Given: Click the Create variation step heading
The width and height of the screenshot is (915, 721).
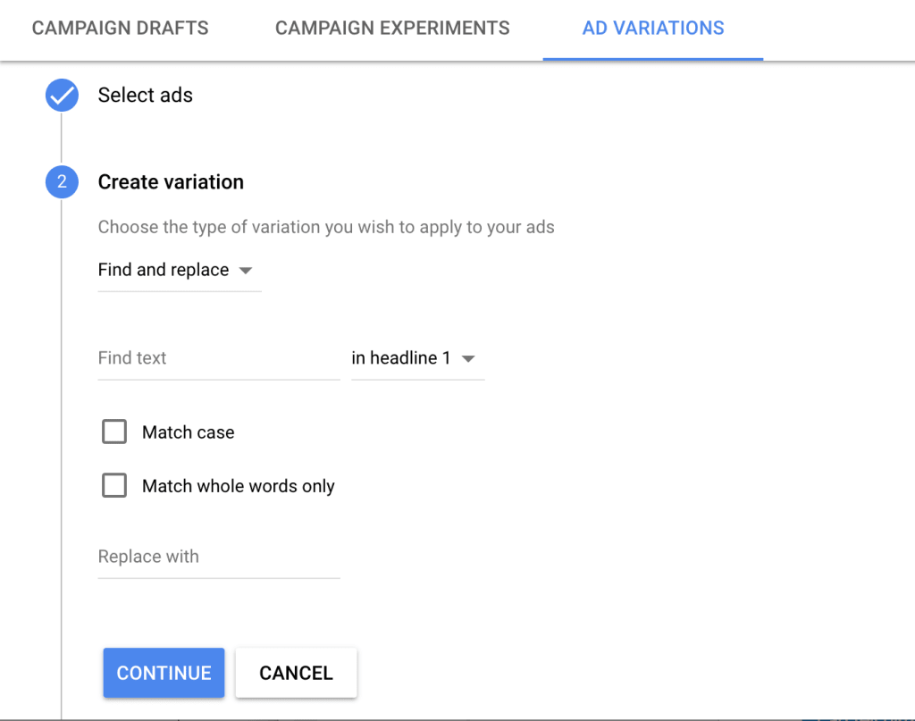Looking at the screenshot, I should pos(171,182).
